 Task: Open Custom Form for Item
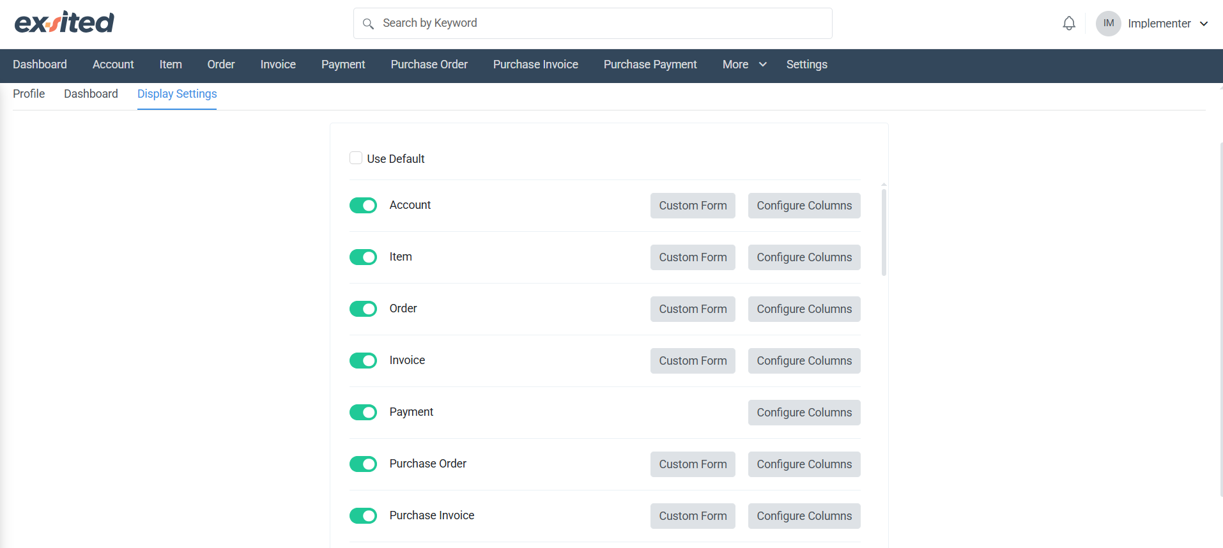tap(693, 257)
